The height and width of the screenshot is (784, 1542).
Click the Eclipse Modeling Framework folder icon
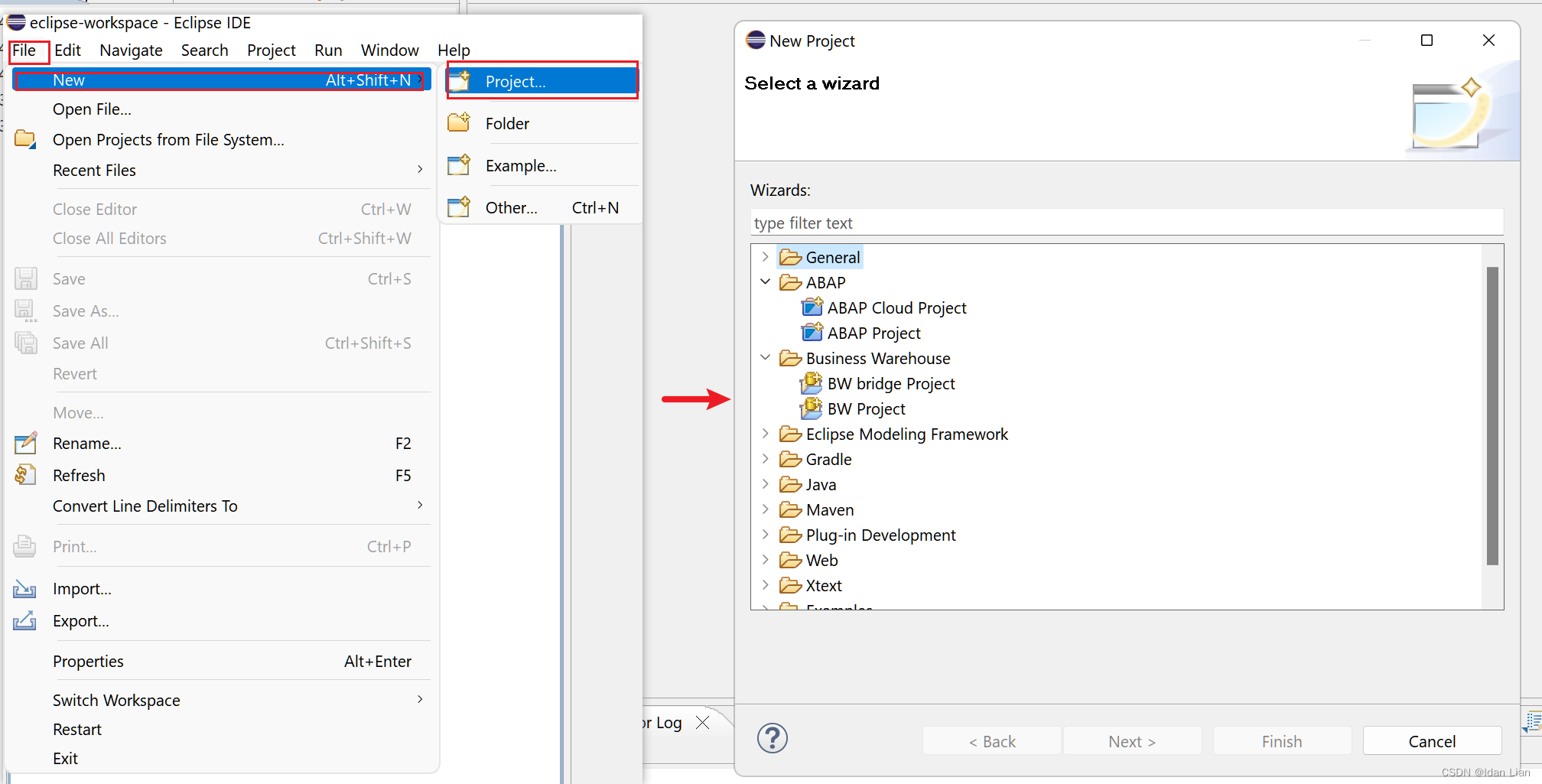coord(791,434)
